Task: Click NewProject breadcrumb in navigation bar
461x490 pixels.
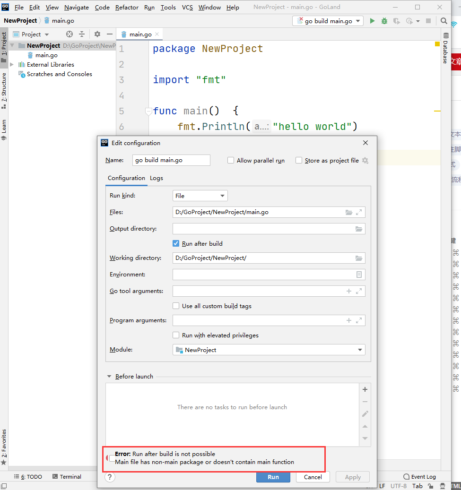Action: (20, 21)
